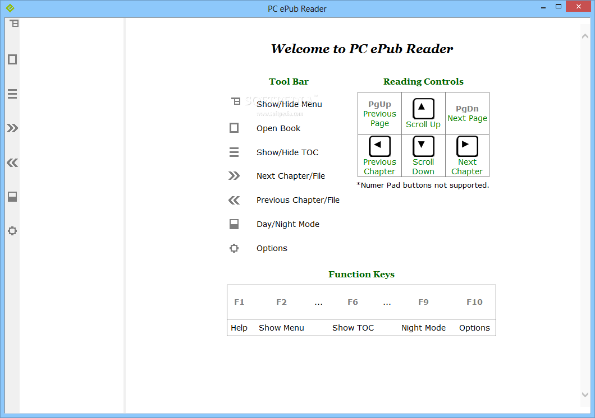Click the 'Open Book' text label
Viewport: 595px width, 418px height.
tap(278, 128)
